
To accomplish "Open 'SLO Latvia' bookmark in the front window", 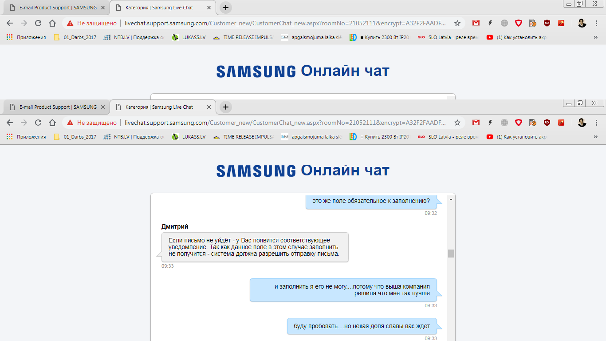I will (x=448, y=137).
